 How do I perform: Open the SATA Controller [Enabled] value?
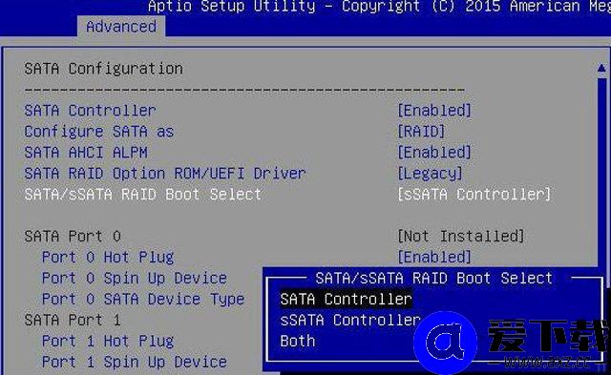[434, 111]
